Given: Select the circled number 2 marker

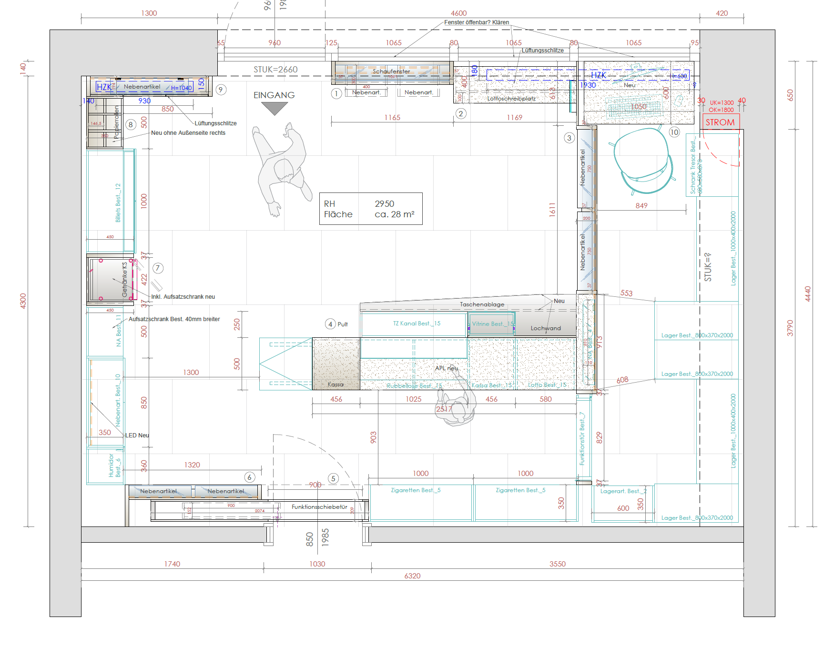Looking at the screenshot, I should [x=460, y=114].
